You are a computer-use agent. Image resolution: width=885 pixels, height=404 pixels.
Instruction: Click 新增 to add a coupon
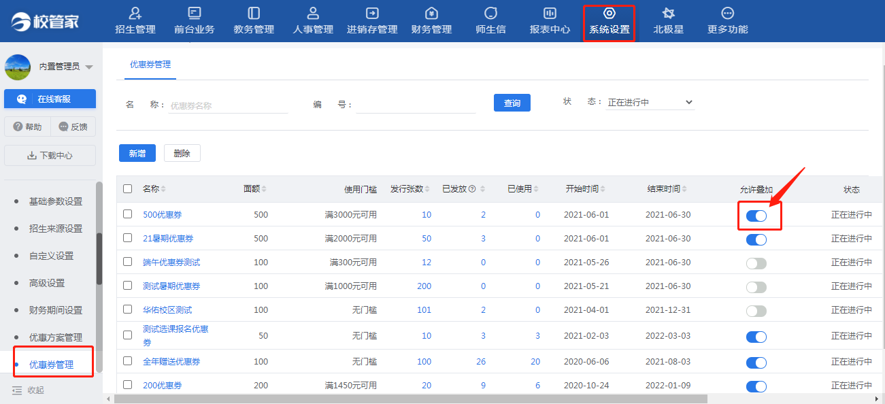(x=137, y=153)
